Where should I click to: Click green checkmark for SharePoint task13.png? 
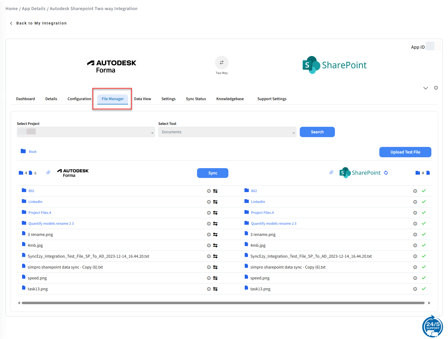tap(424, 289)
